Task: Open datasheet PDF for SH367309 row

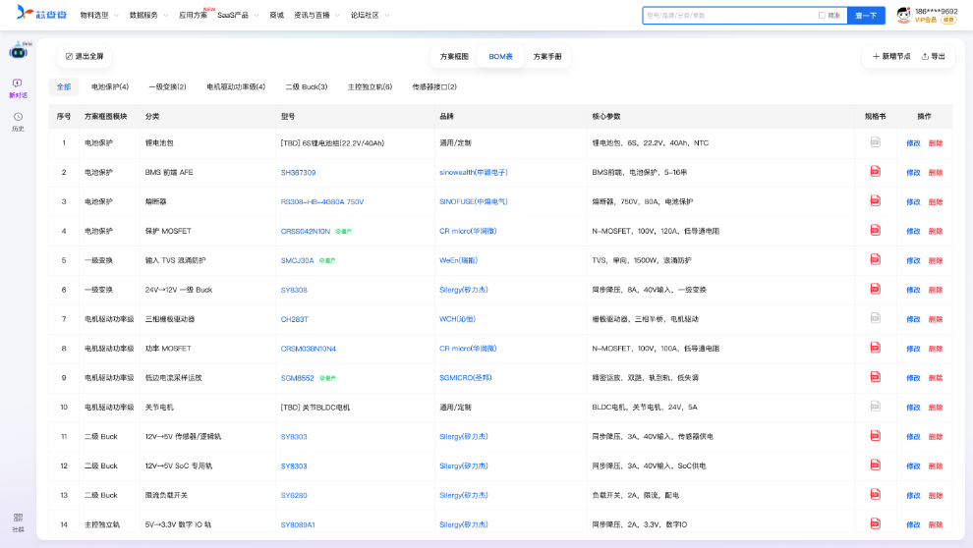Action: [x=875, y=171]
